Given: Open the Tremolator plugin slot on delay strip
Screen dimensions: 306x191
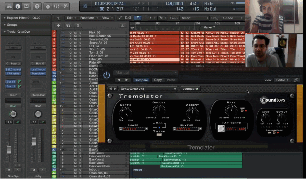Looking at the screenshot, I should click(38, 74).
